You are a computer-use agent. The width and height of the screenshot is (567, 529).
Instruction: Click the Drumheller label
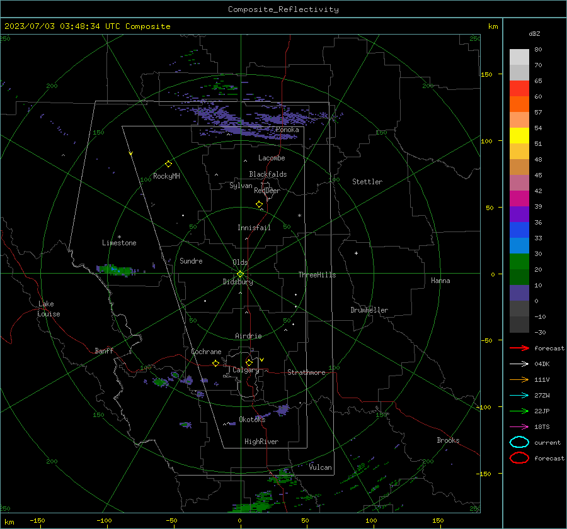[x=369, y=310]
